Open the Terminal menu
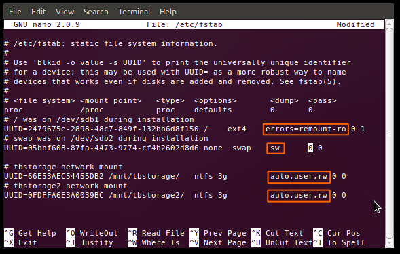This screenshot has width=400, height=254. pyautogui.click(x=134, y=12)
